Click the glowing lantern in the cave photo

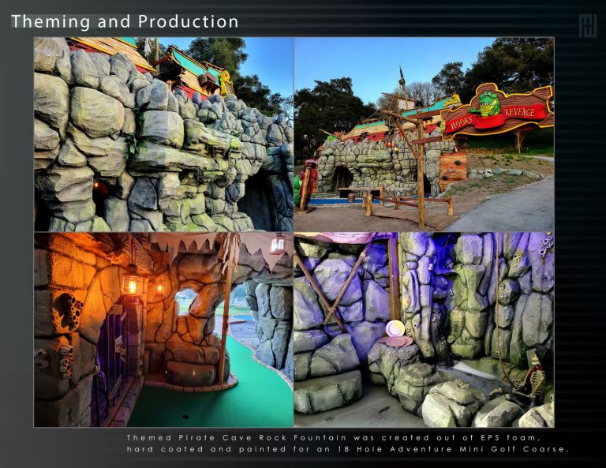click(132, 284)
